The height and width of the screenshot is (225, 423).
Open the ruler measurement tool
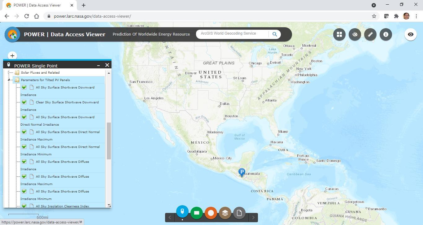click(370, 34)
